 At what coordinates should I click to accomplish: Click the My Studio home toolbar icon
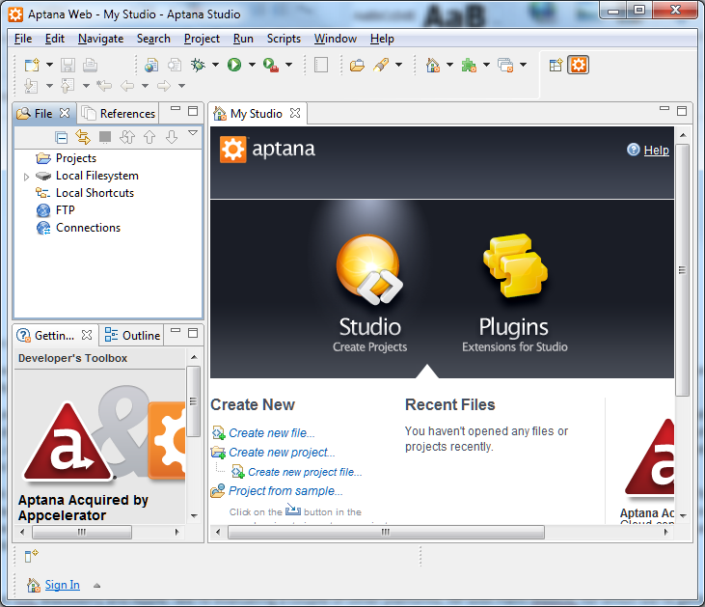(432, 66)
